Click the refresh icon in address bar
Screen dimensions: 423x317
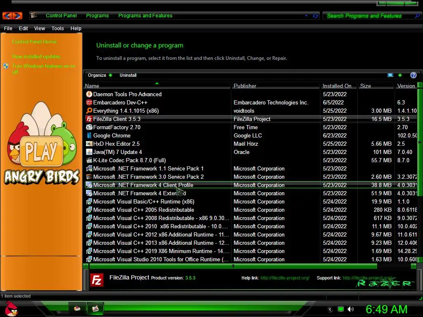[315, 16]
